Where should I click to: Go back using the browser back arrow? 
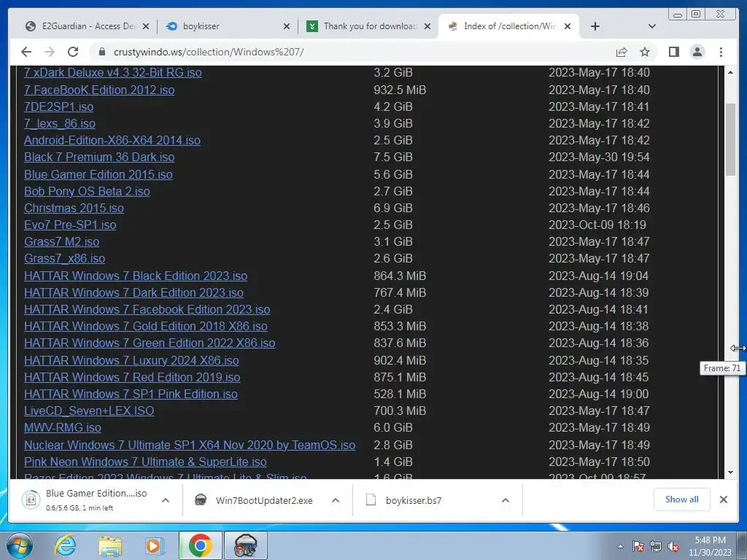[x=26, y=52]
